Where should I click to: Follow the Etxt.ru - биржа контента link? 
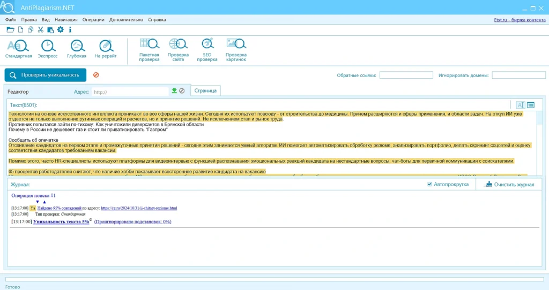pos(520,20)
